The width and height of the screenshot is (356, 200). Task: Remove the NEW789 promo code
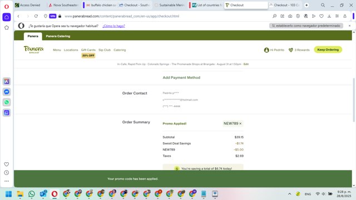coord(240,123)
